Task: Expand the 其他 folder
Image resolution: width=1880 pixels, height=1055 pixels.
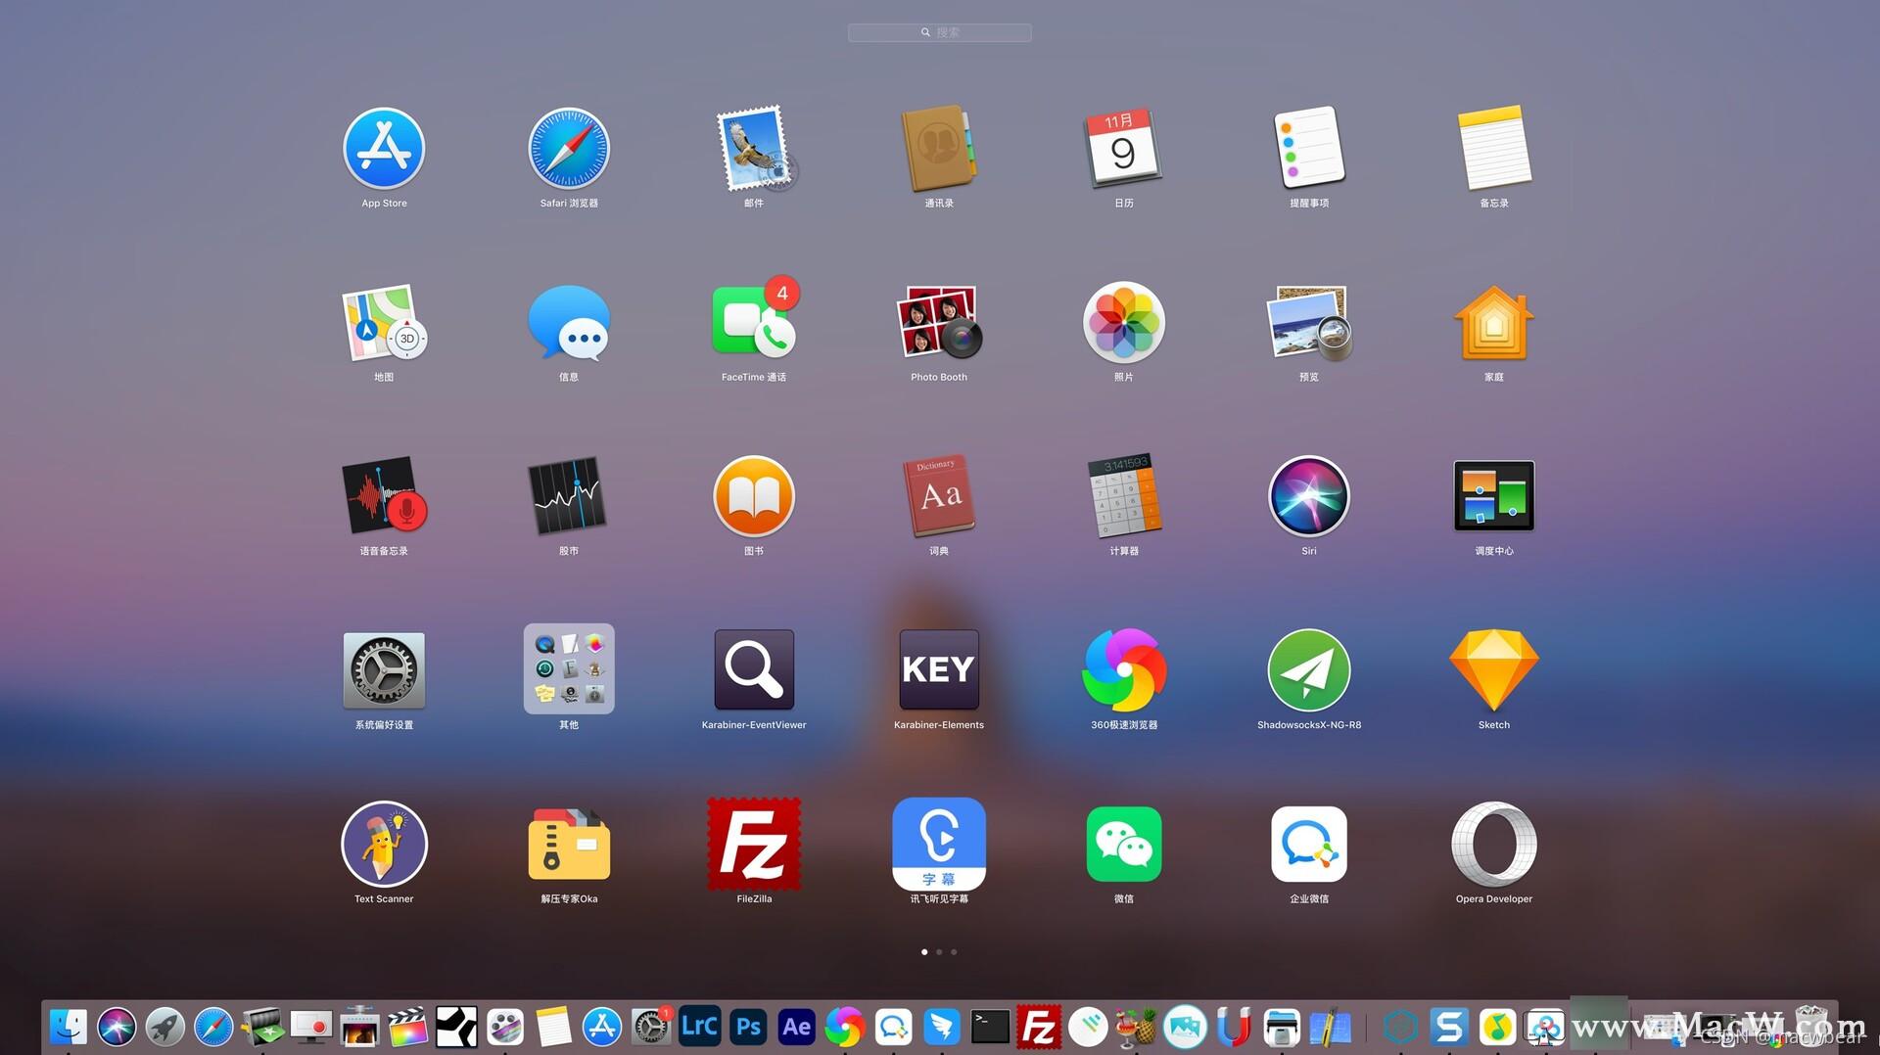Action: [569, 668]
